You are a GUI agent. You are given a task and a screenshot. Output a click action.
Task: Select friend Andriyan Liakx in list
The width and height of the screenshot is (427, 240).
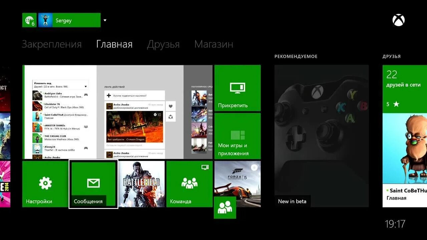tap(60, 95)
